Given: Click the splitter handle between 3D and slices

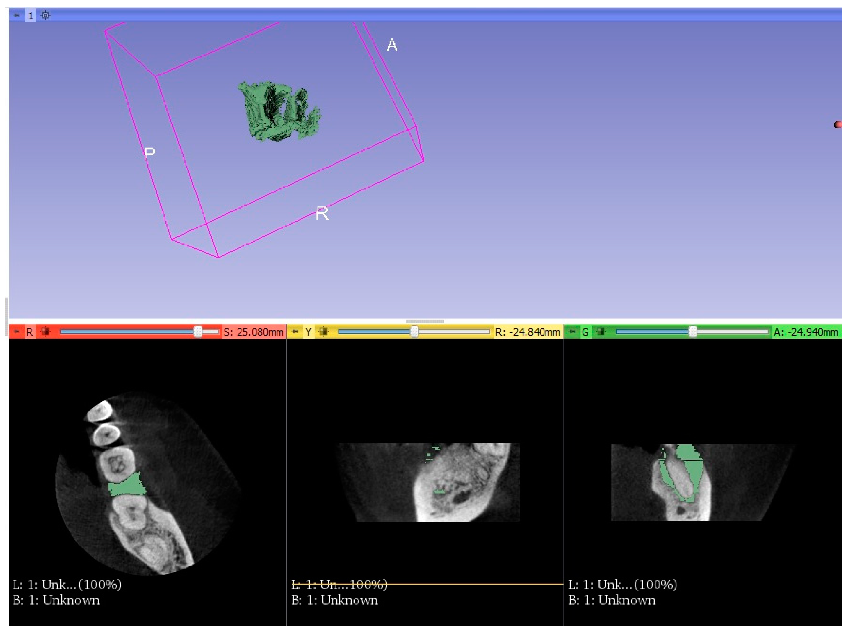Looking at the screenshot, I should pyautogui.click(x=424, y=321).
